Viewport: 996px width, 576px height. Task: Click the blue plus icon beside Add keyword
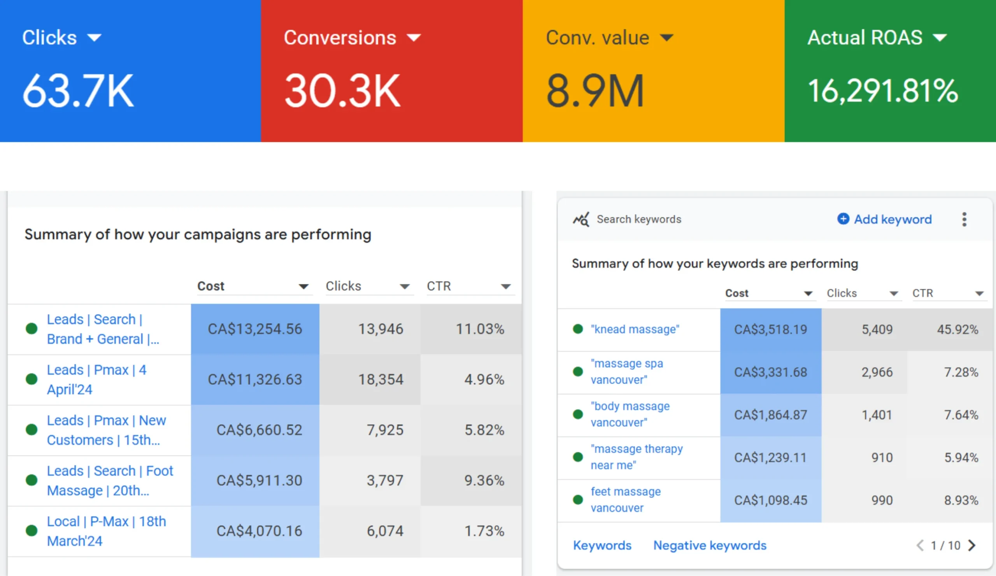843,219
